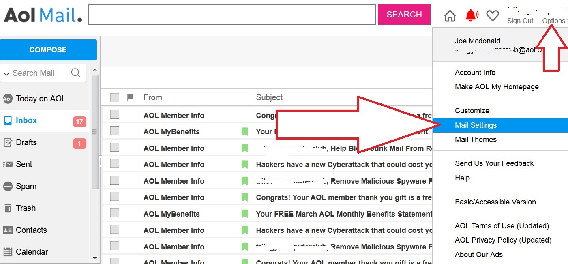
Task: Open AOL Terms of Use (Updated)
Action: click(502, 226)
